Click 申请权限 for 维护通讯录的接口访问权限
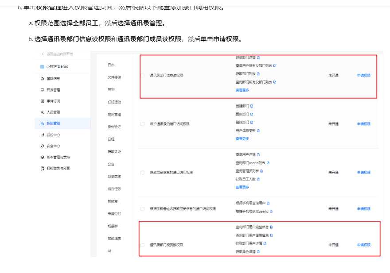 point(364,124)
